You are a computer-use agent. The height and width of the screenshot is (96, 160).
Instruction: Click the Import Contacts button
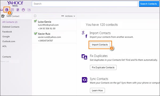(x=100, y=45)
